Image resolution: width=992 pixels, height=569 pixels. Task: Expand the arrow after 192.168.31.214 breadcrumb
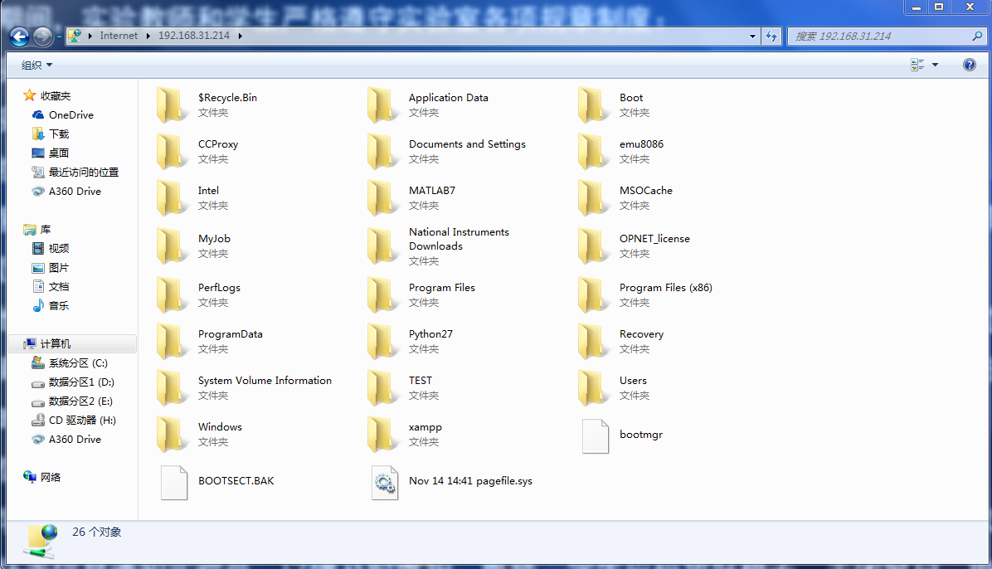(x=241, y=36)
